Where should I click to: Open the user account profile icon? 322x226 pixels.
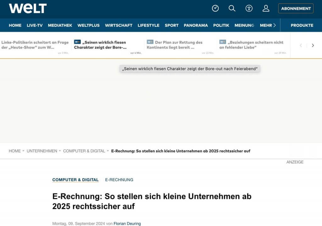coord(266,9)
